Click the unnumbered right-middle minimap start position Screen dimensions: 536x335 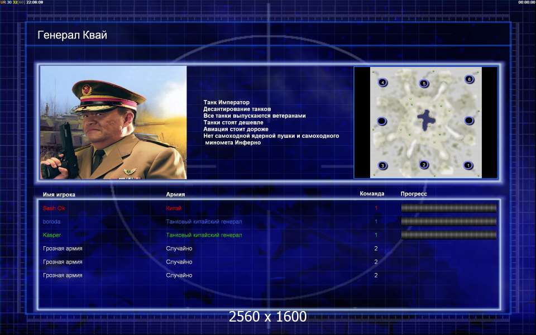(x=469, y=121)
